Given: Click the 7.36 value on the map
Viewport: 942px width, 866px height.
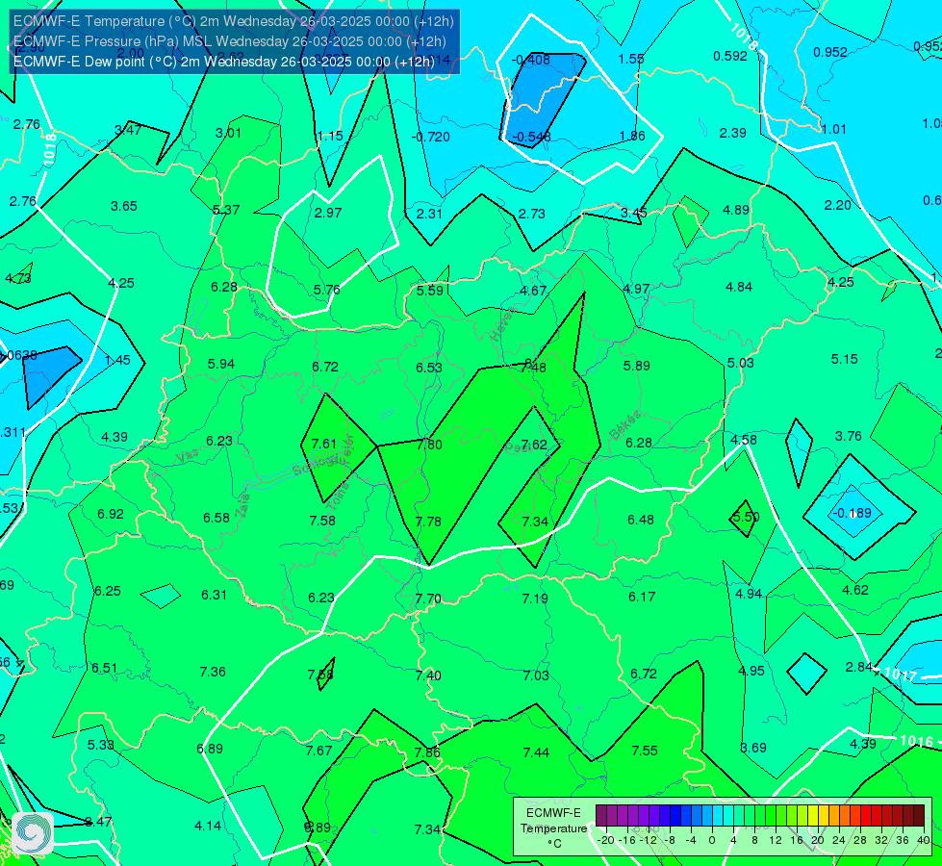Looking at the screenshot, I should coord(213,672).
